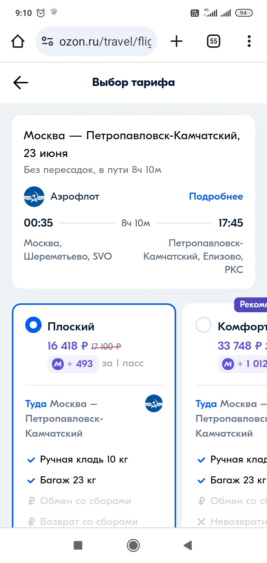Open site info icon in address bar
The height and width of the screenshot is (563, 267).
point(47,41)
